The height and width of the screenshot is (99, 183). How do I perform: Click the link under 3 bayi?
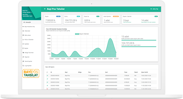[x=127, y=22]
